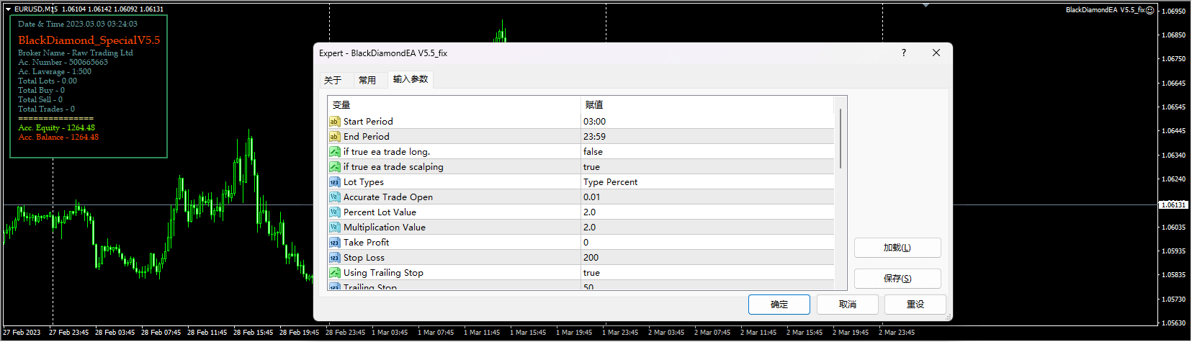Toggle the Using Trailing Stop true value
The image size is (1192, 342).
point(706,273)
